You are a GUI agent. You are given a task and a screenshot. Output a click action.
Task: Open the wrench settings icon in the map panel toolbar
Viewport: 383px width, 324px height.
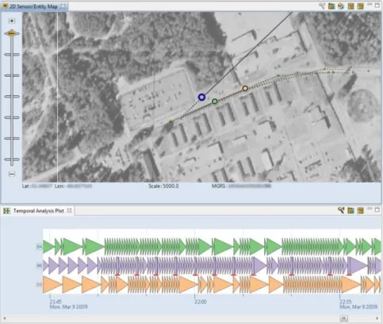(x=322, y=6)
